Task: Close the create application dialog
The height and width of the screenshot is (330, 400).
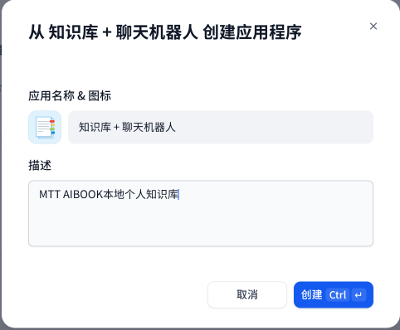Action: point(373,27)
